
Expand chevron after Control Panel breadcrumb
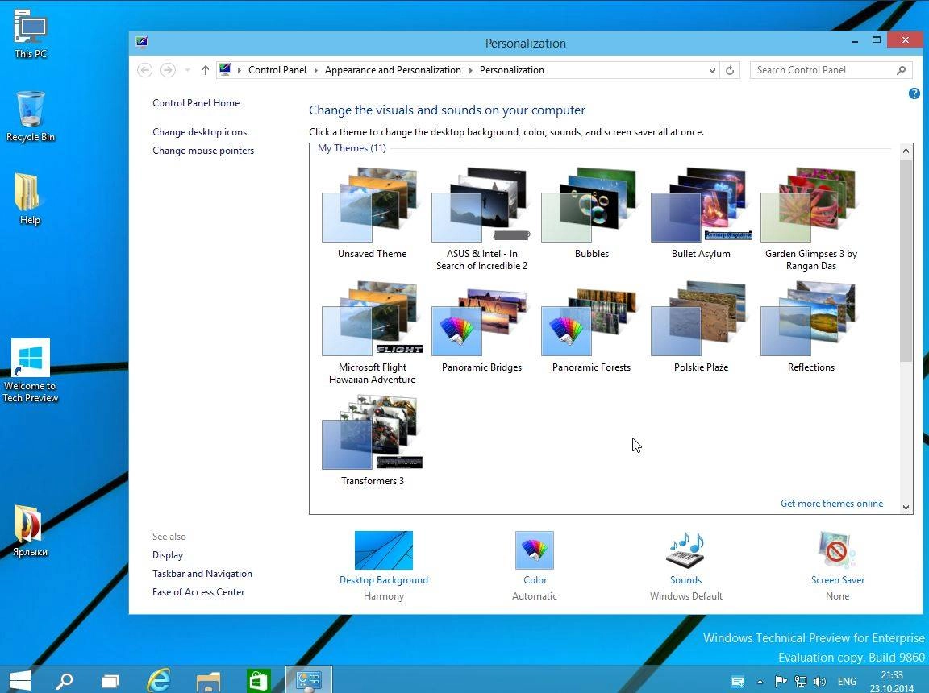[x=316, y=70]
